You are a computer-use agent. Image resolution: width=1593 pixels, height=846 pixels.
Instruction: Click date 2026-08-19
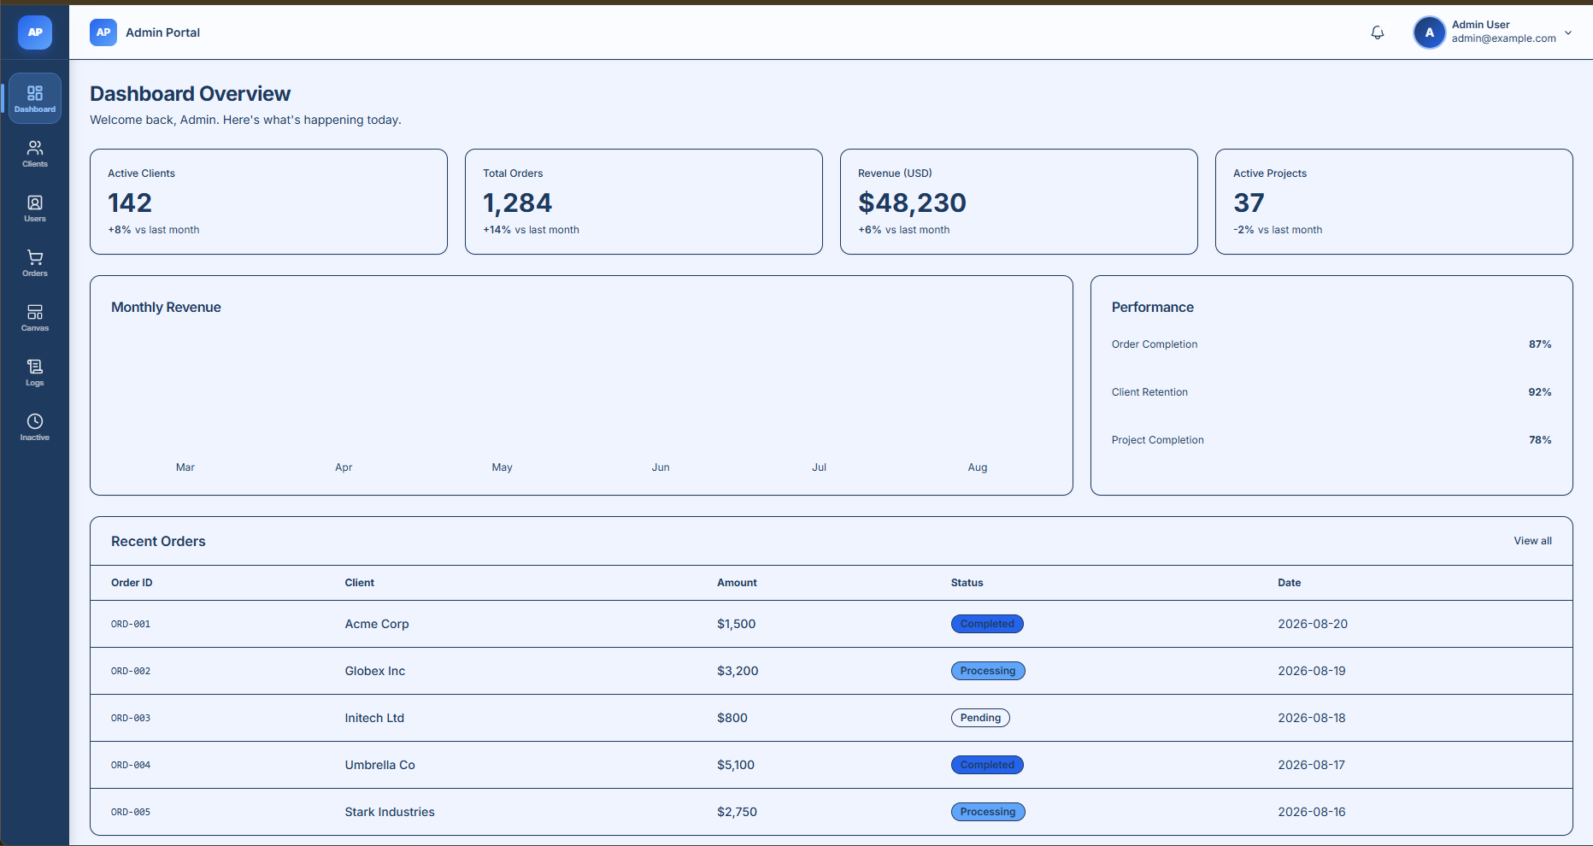click(x=1312, y=671)
